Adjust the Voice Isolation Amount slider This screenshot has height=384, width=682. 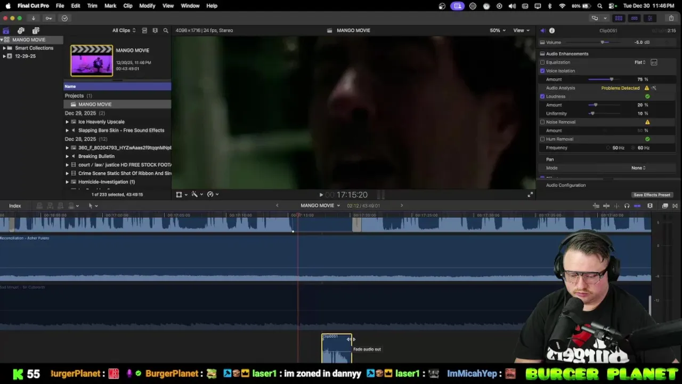611,79
